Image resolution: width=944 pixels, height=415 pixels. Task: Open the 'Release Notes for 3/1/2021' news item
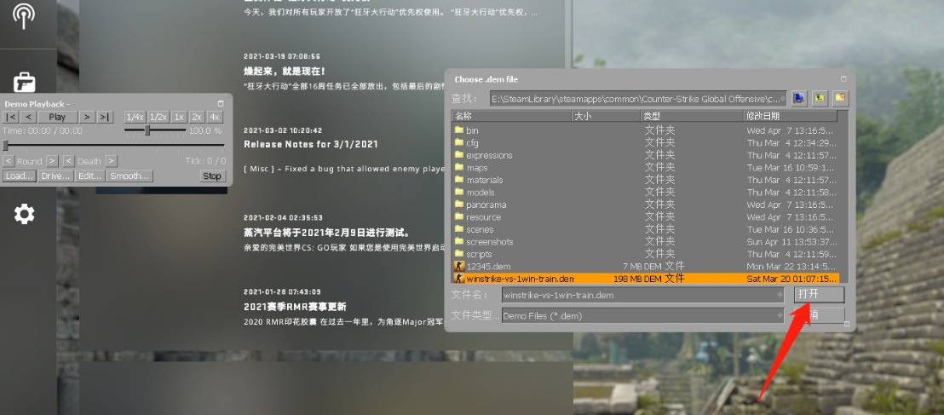click(311, 145)
